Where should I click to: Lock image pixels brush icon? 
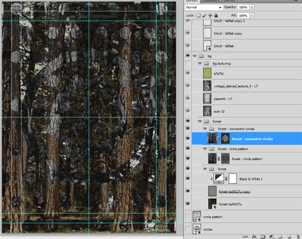click(x=204, y=16)
